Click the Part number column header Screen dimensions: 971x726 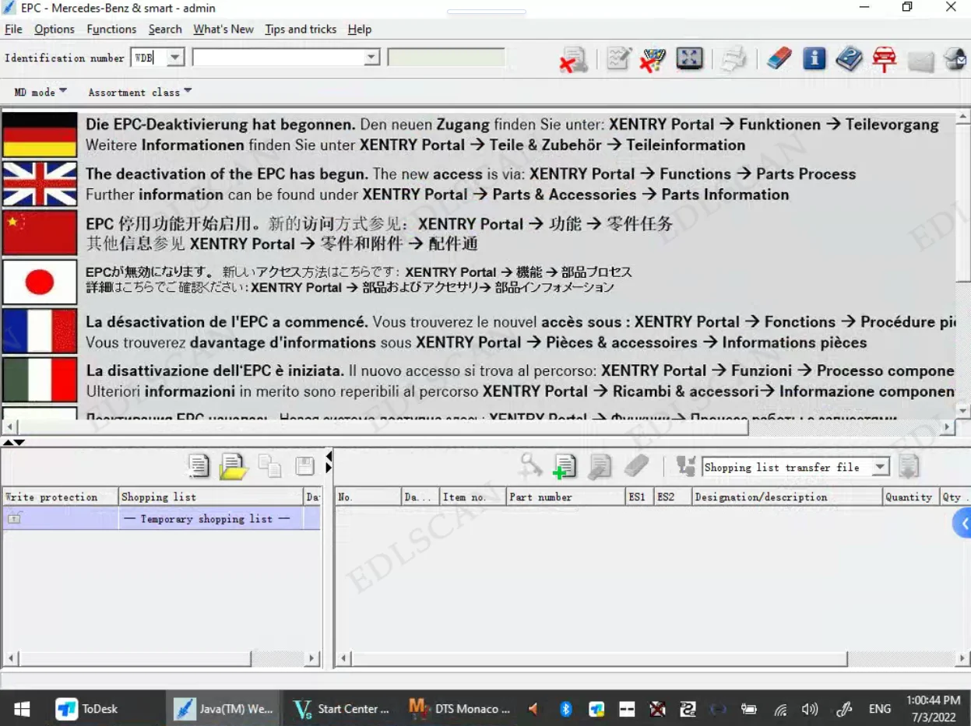[566, 496]
